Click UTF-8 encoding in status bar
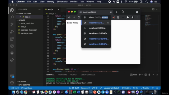The height and width of the screenshot is (95, 169). tap(95, 88)
